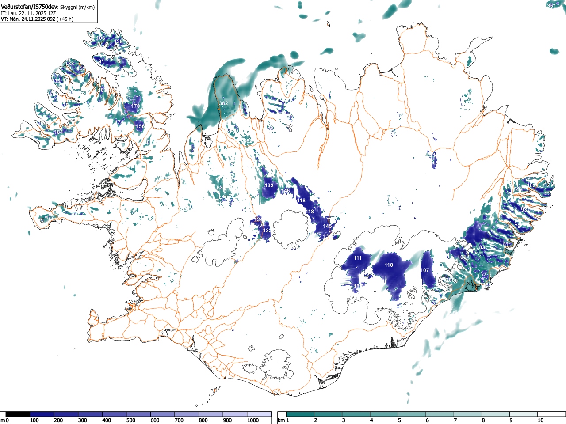Image resolution: width=566 pixels, height=424 pixels.
Task: Click the title 'Veðurstofan/IS750dev: Skyggni (m/km)'
Action: coord(48,7)
